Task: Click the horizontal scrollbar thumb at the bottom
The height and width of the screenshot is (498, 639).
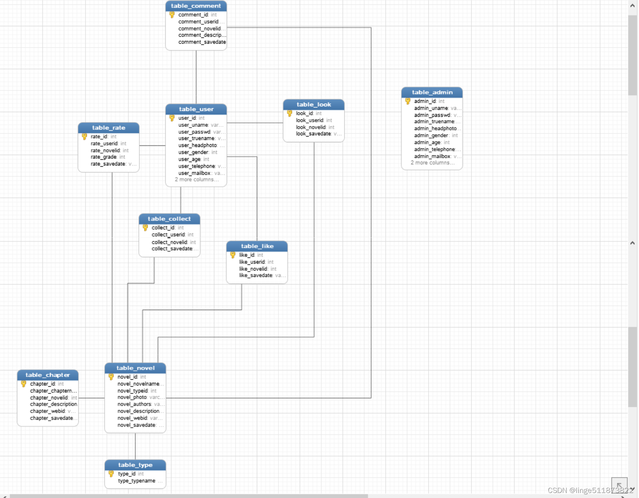Action: [x=189, y=496]
